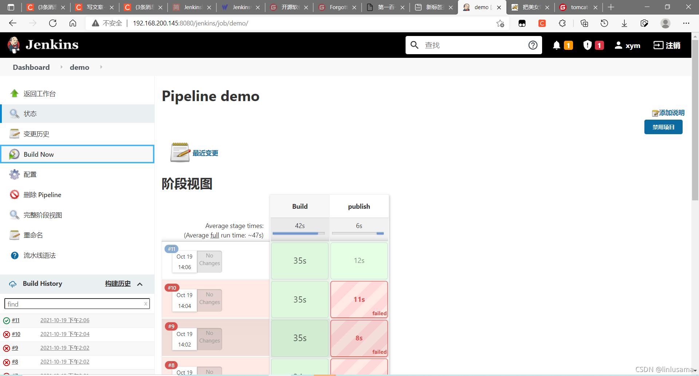This screenshot has width=699, height=376.
Task: Open a new browser tab with plus
Action: [x=611, y=7]
